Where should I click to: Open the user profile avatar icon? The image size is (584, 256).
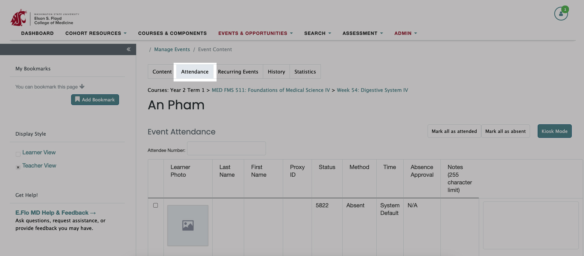(561, 14)
